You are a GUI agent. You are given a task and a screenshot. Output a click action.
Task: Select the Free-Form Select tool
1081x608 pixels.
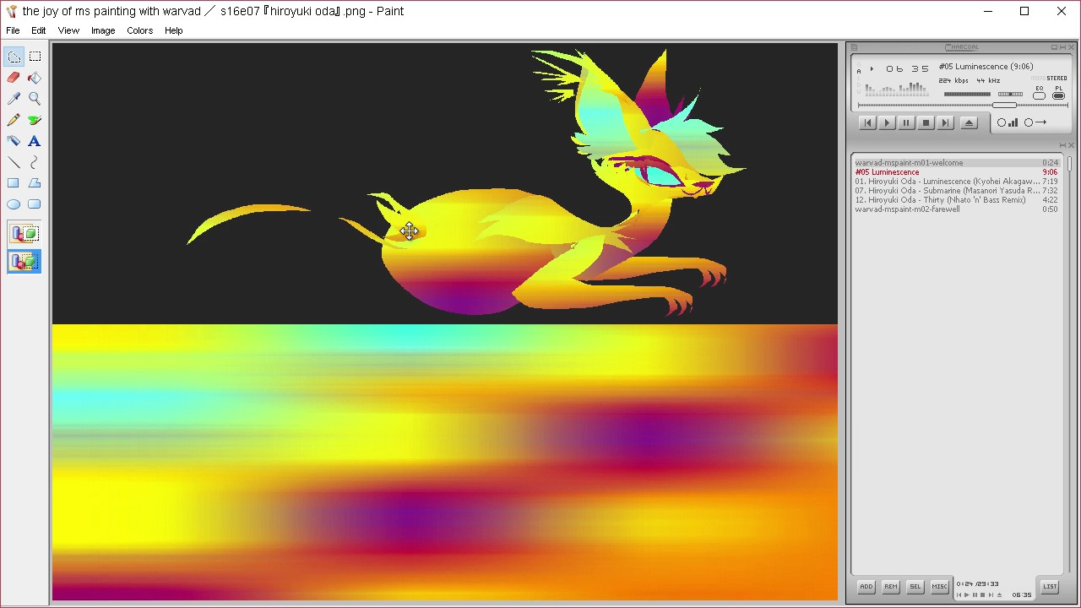pos(14,57)
